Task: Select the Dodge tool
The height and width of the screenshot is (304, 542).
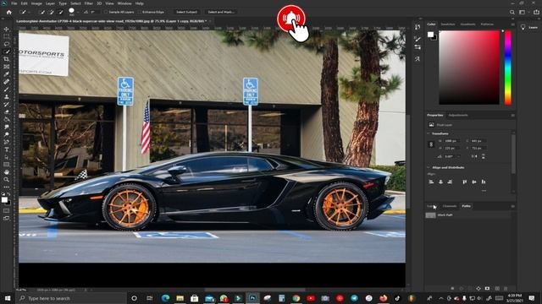Action: 6,134
